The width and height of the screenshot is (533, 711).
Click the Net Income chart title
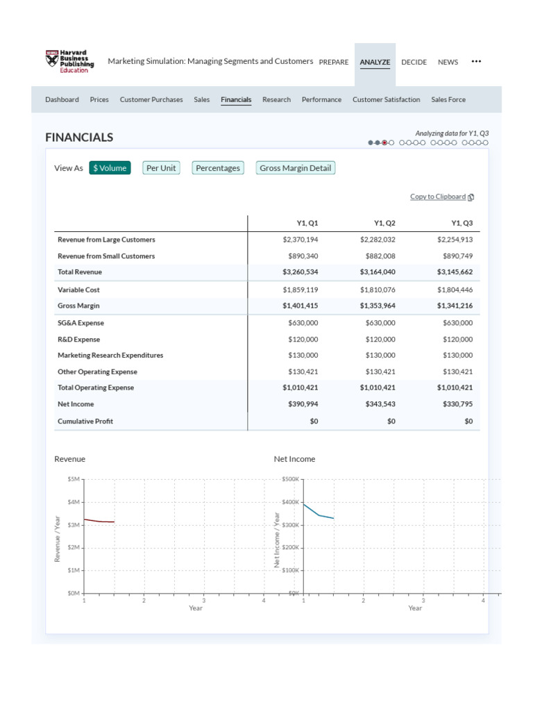pyautogui.click(x=294, y=459)
